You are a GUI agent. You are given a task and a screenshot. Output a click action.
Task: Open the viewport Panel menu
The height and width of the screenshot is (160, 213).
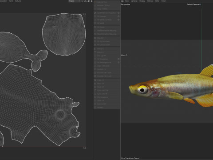(163, 1)
